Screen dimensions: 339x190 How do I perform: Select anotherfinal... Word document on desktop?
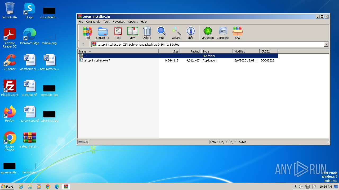29,63
